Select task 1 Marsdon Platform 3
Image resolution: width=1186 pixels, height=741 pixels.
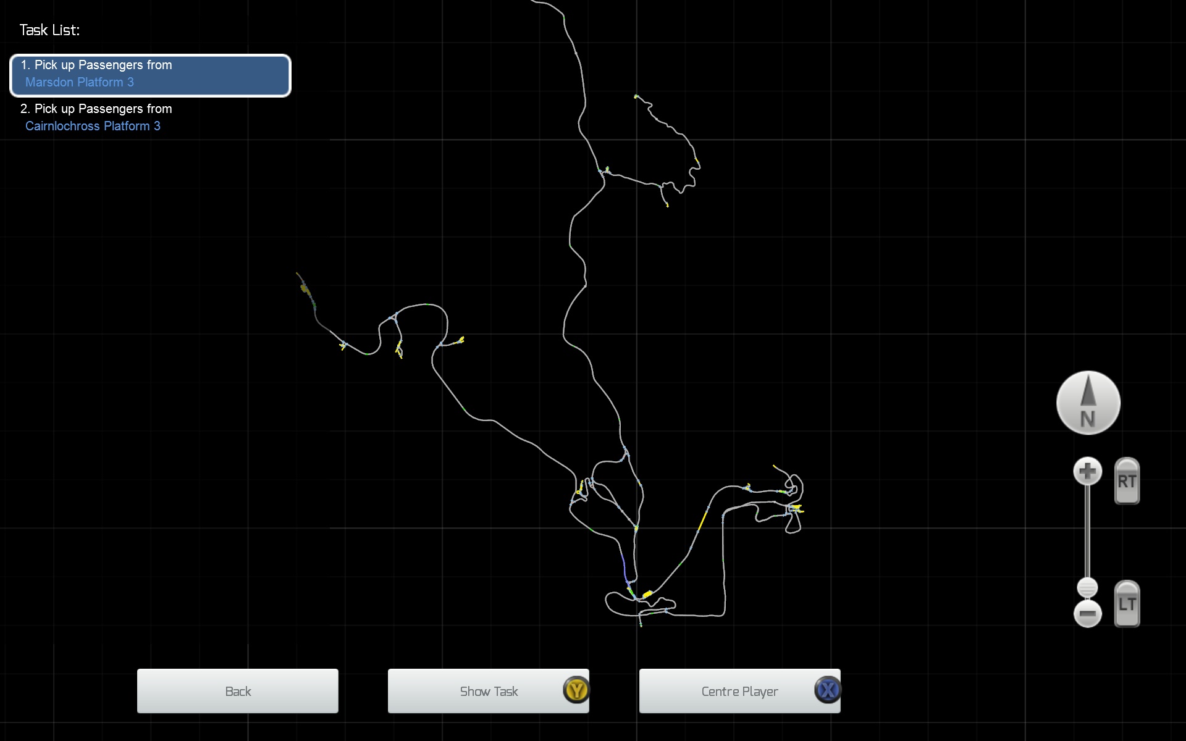(x=150, y=75)
